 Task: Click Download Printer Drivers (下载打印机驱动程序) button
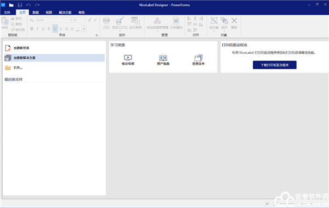pos(275,65)
